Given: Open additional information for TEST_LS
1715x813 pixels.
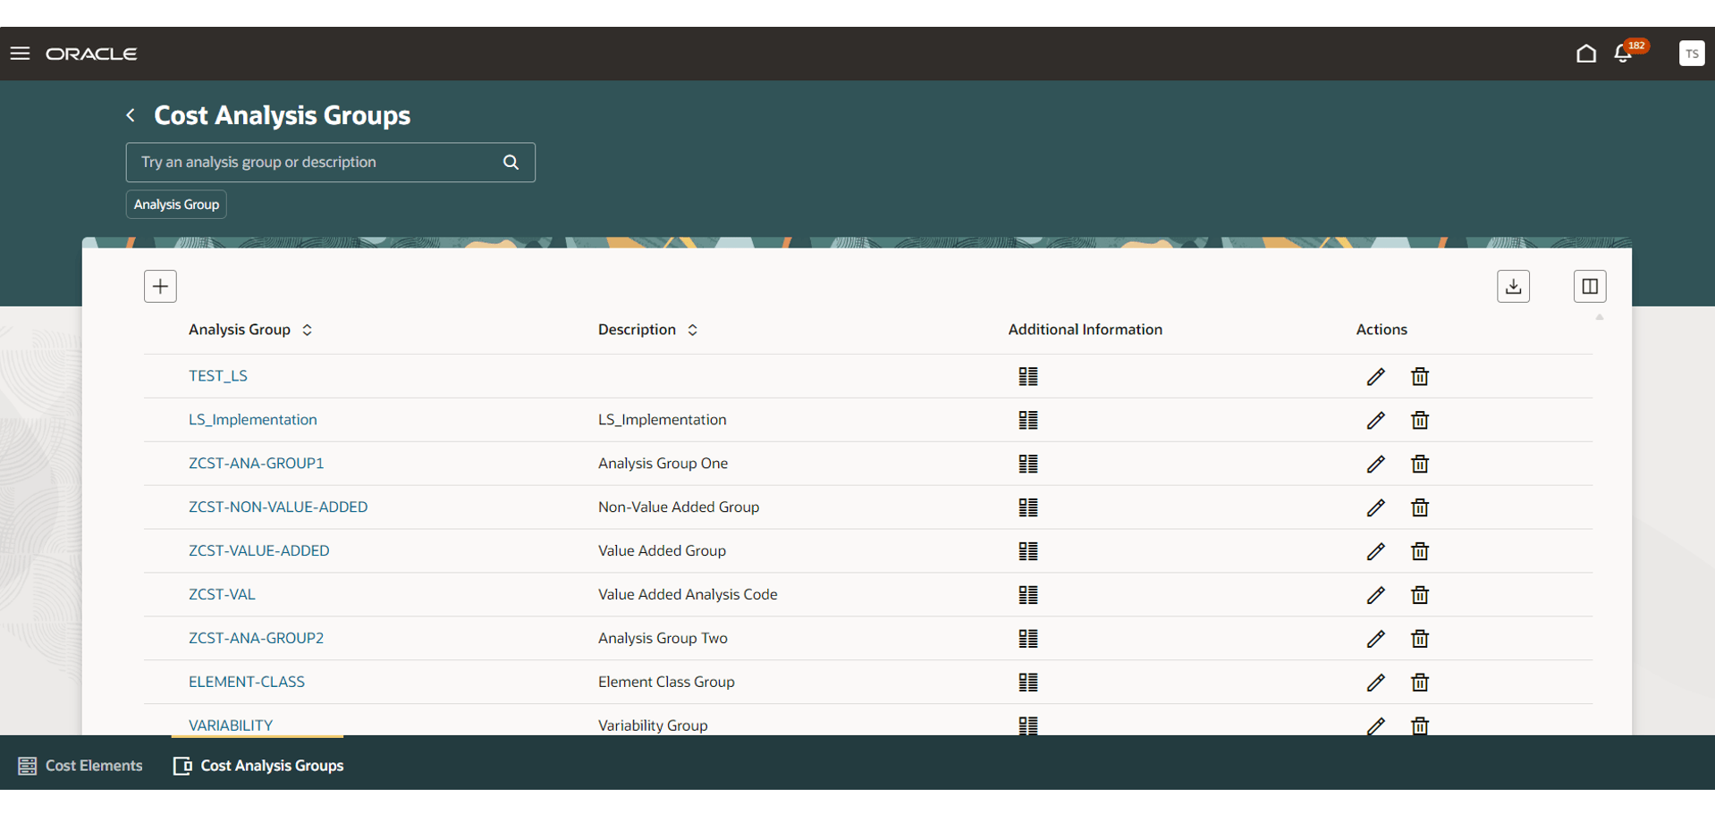Looking at the screenshot, I should (x=1028, y=376).
